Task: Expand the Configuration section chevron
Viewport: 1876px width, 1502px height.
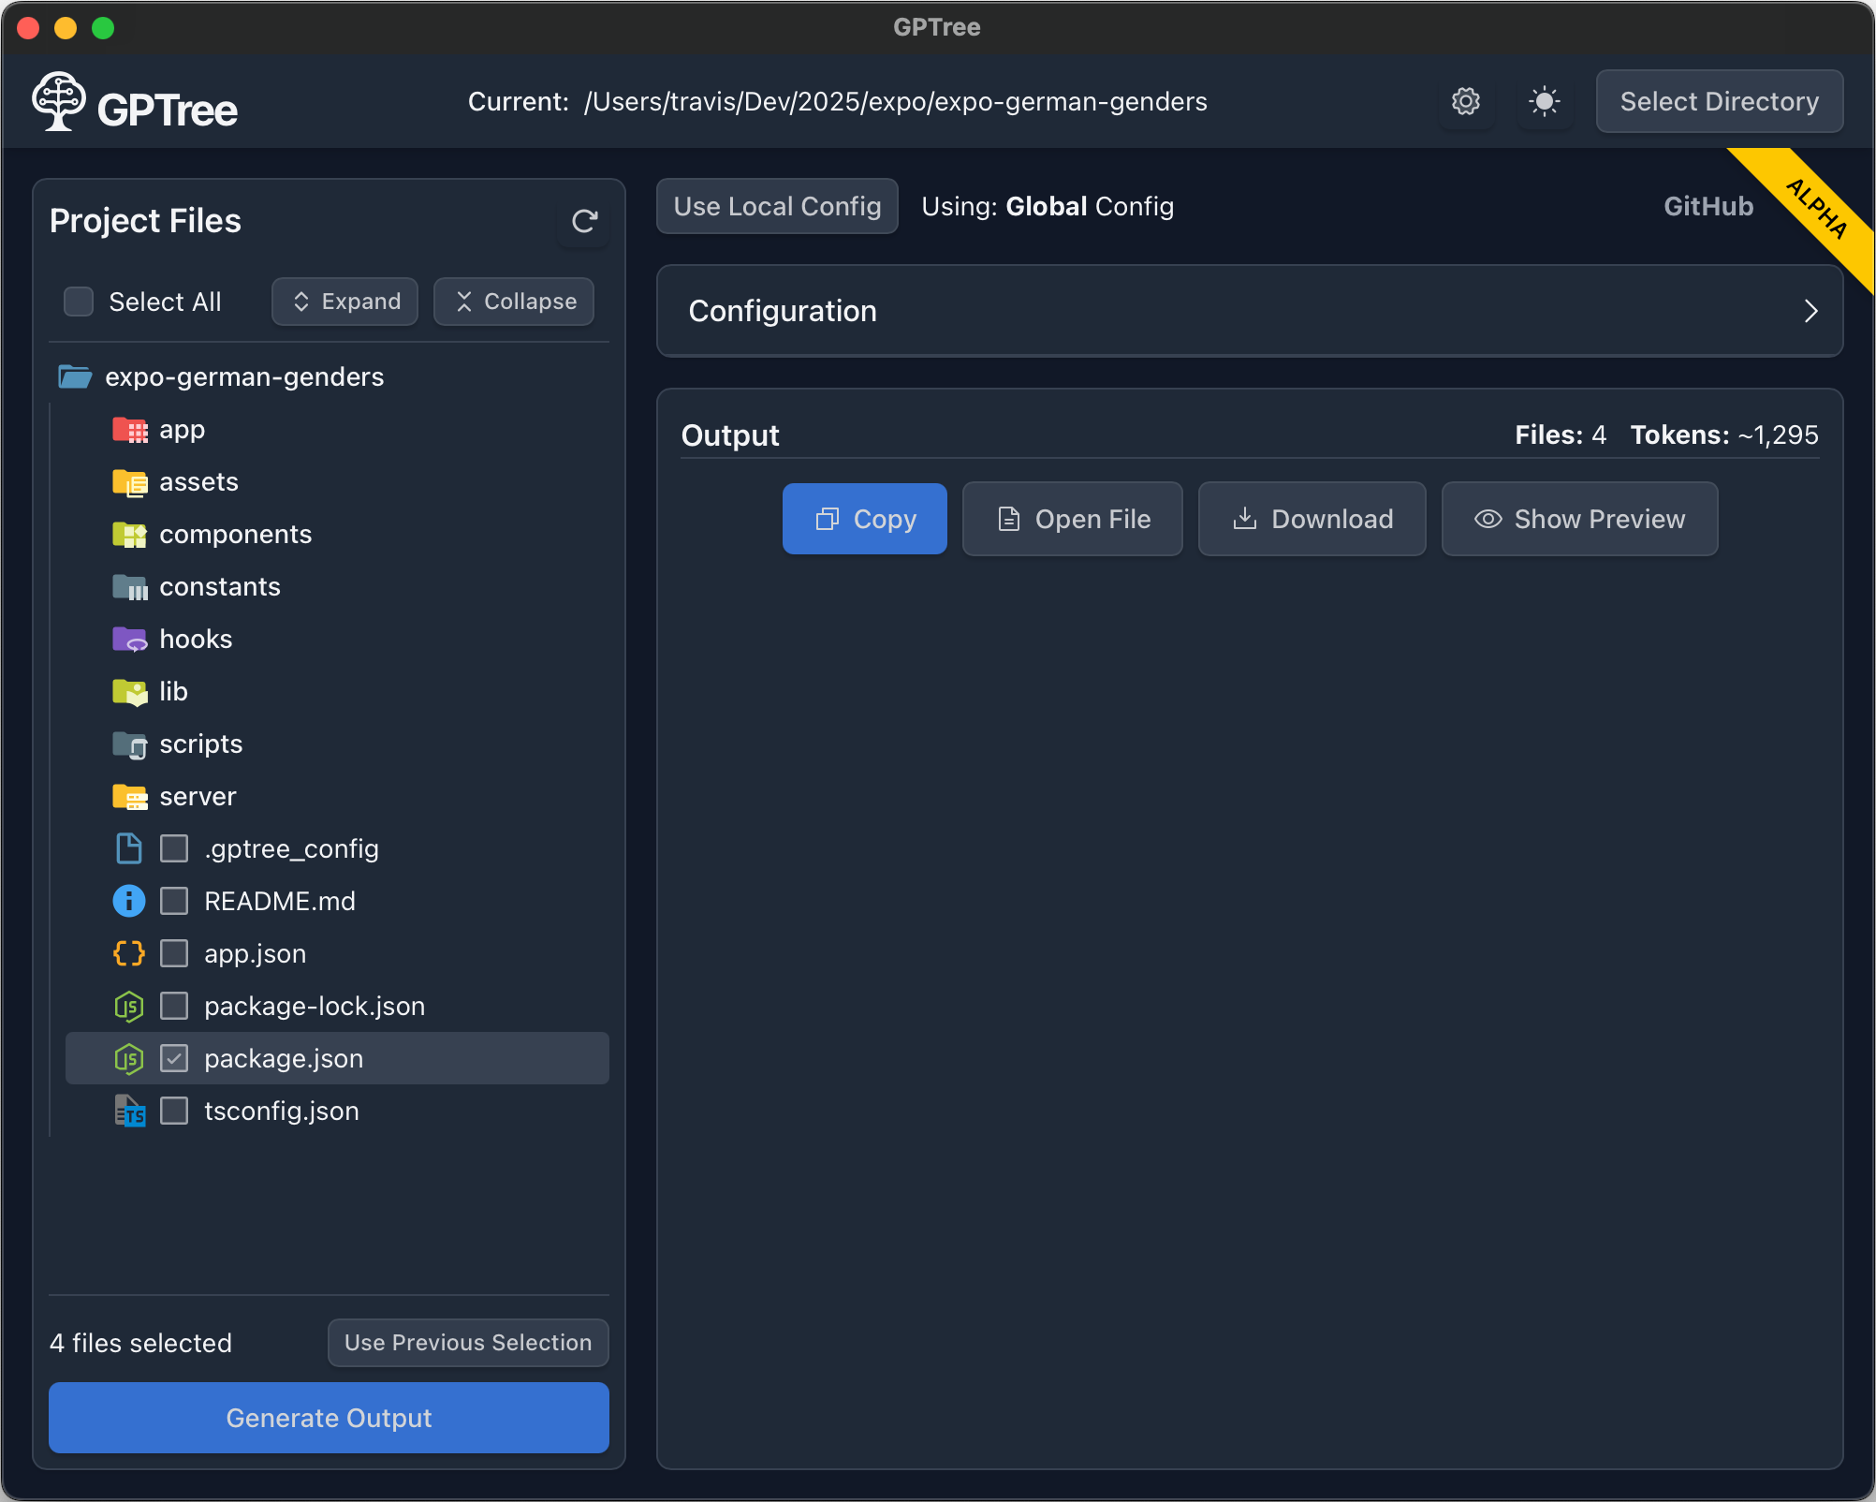Action: pyautogui.click(x=1810, y=311)
